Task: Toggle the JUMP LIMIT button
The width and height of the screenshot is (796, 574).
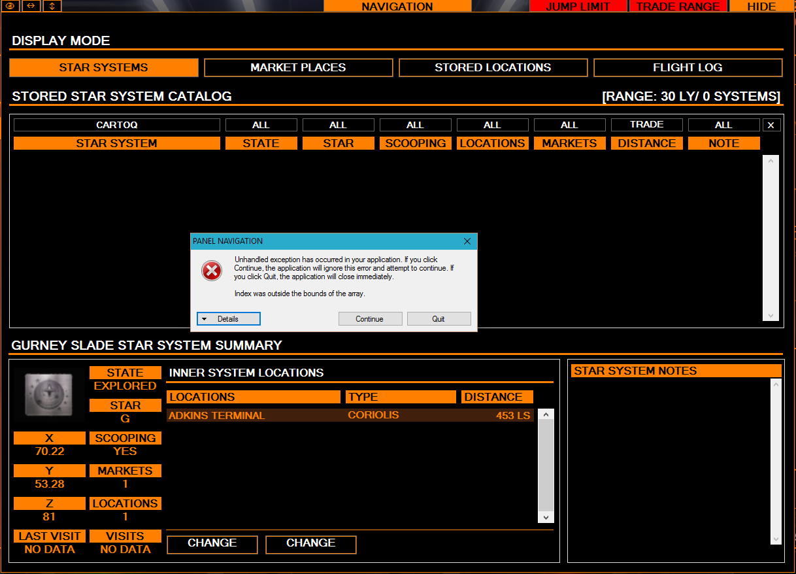Action: pyautogui.click(x=578, y=6)
